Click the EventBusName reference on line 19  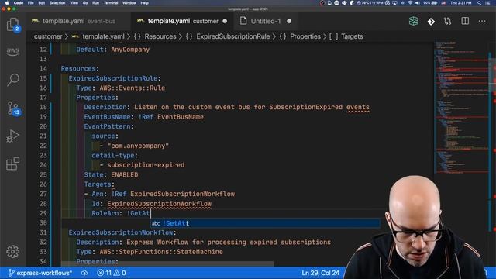(181, 117)
